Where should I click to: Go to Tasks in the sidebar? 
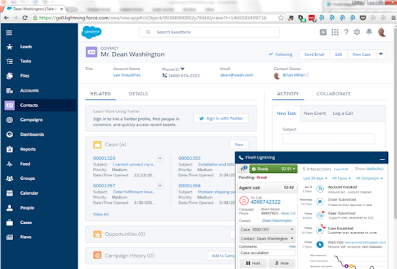[25, 61]
